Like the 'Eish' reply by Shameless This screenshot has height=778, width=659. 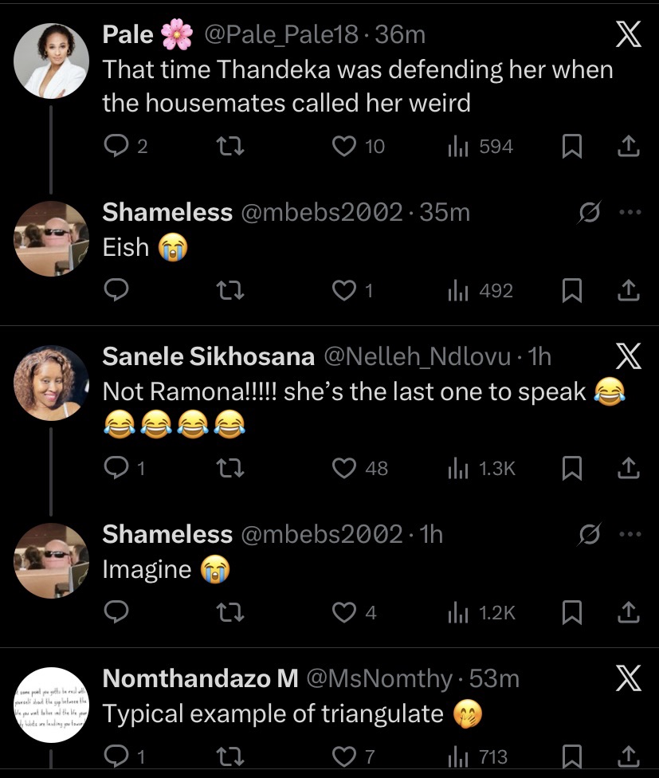click(343, 292)
